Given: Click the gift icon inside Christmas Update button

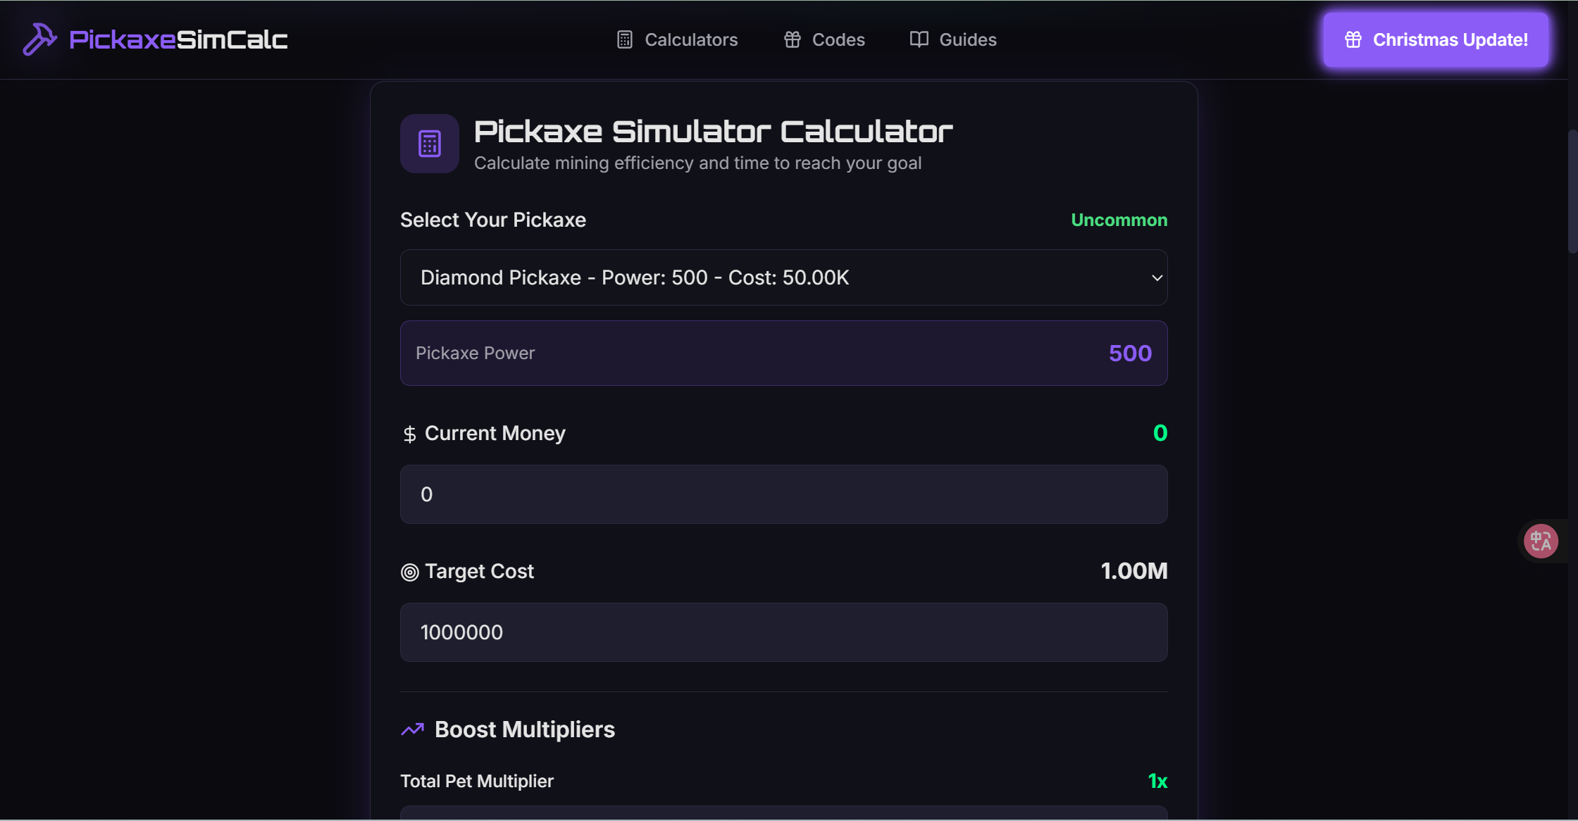Looking at the screenshot, I should point(1353,40).
